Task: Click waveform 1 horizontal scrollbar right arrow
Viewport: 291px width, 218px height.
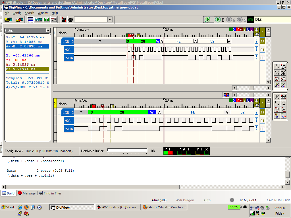Action: pyautogui.click(x=269, y=88)
